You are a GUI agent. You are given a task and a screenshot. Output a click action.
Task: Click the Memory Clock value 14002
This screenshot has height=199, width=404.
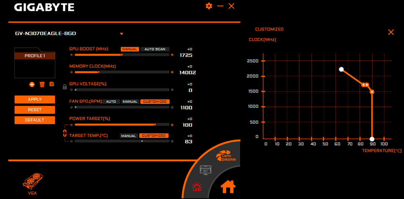point(188,72)
